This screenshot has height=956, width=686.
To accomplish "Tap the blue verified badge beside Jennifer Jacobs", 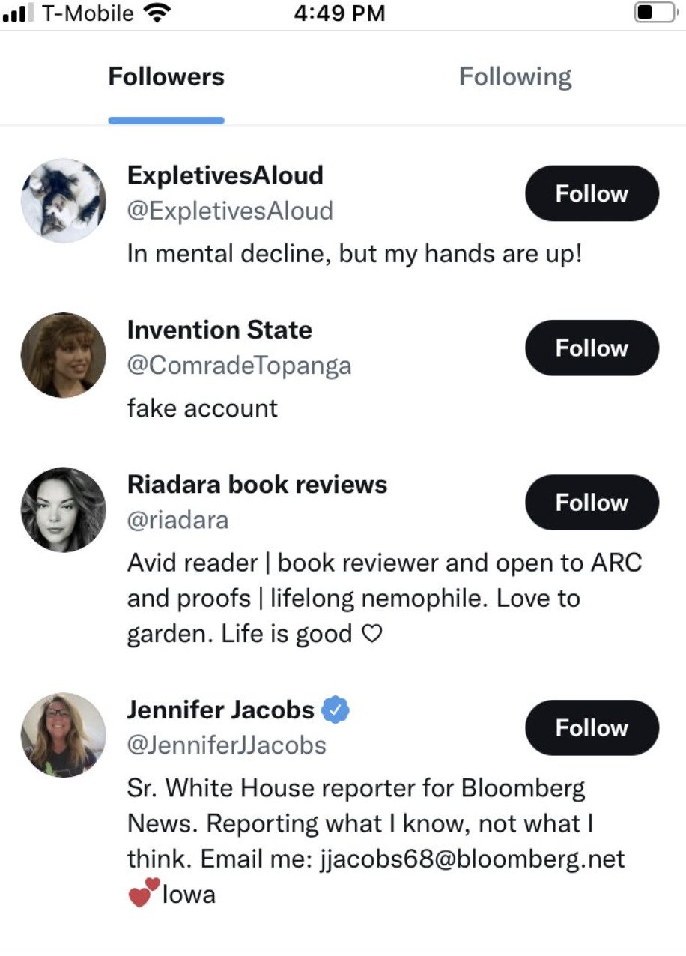I will pyautogui.click(x=336, y=709).
